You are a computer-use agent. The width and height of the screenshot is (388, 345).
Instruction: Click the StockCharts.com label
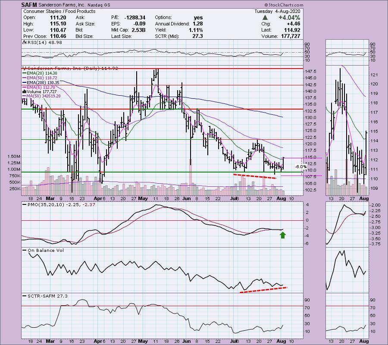click(284, 5)
